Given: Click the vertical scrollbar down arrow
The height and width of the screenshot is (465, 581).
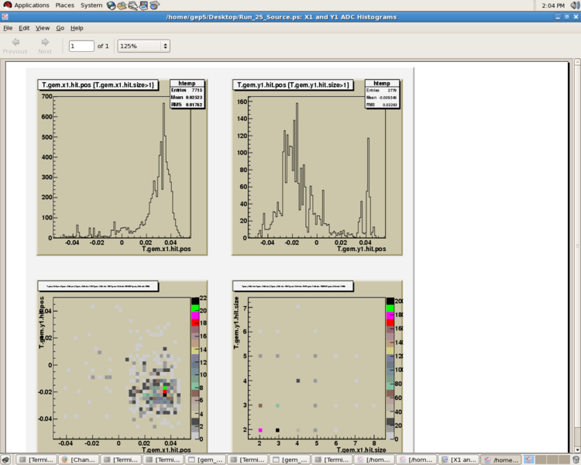Looking at the screenshot, I should click(x=577, y=450).
